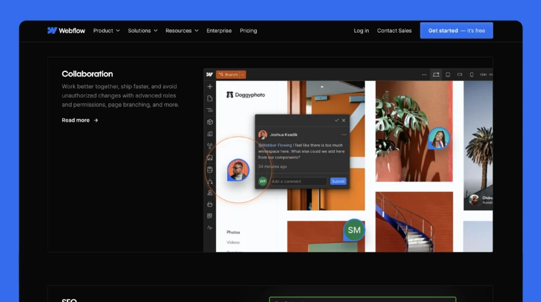Open the Logic flow icon
This screenshot has height=302, width=541.
click(x=210, y=181)
